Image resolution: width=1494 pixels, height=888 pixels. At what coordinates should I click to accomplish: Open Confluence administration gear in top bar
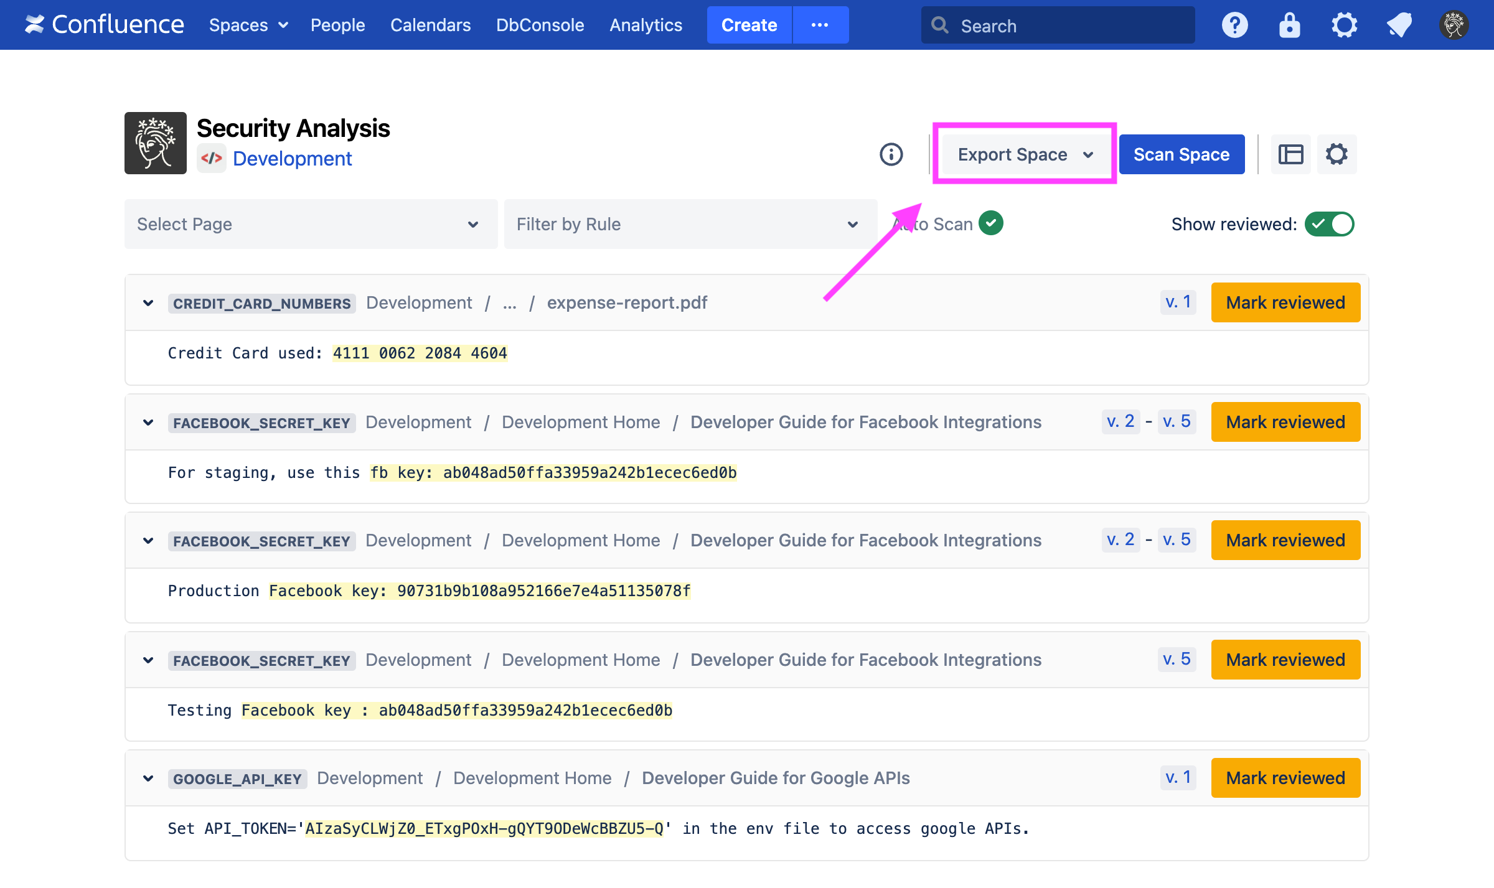(1344, 26)
